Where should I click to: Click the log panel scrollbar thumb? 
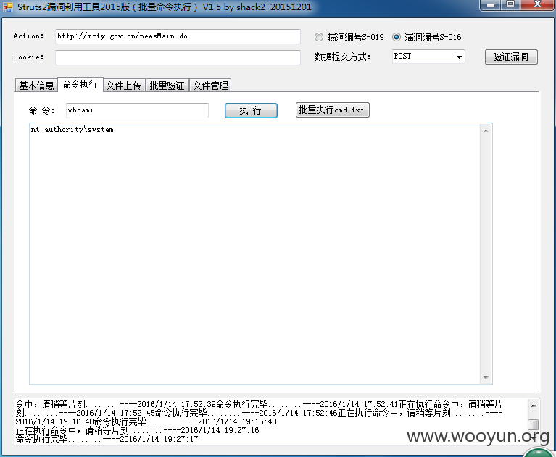click(534, 424)
